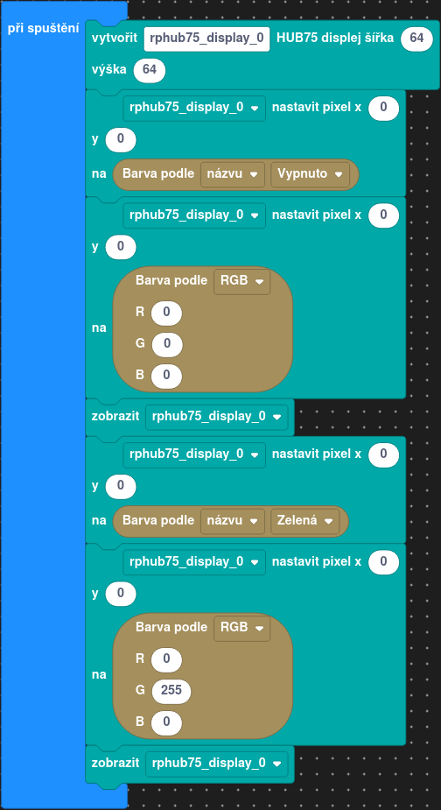
Task: Edit the G value 255
Action: 171,691
